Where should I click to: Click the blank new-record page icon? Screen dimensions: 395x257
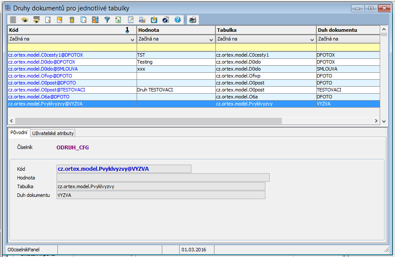click(48, 20)
